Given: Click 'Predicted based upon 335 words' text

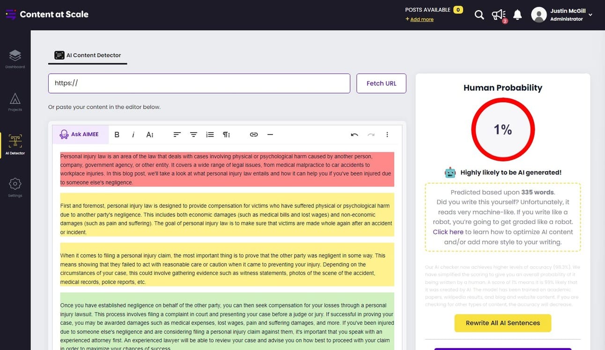Looking at the screenshot, I should point(503,192).
